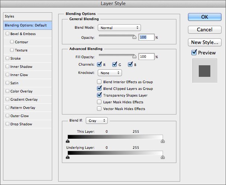Click This Layer black point slider
Viewport: 226px width, 185px height.
(x=68, y=141)
